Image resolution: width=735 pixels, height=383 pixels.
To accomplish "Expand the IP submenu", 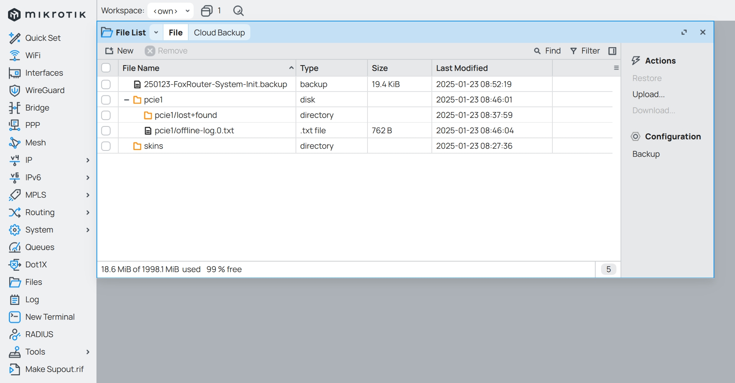I will pos(88,160).
